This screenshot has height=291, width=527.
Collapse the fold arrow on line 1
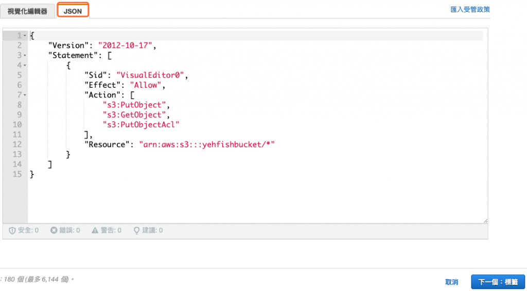(25, 35)
